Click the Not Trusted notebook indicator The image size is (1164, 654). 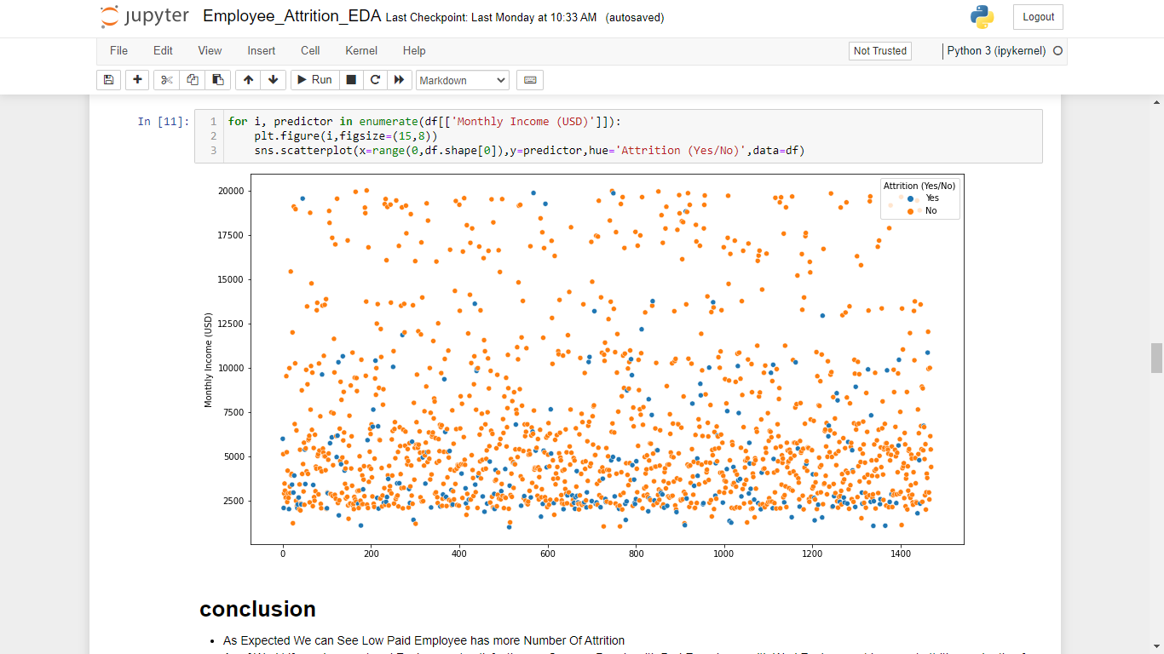(x=879, y=50)
